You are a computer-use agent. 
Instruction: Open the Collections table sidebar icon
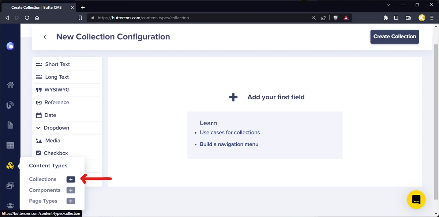point(10,145)
